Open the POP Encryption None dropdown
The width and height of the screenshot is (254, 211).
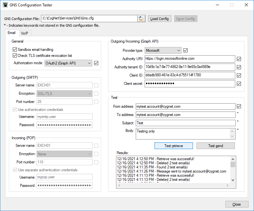coord(65,154)
